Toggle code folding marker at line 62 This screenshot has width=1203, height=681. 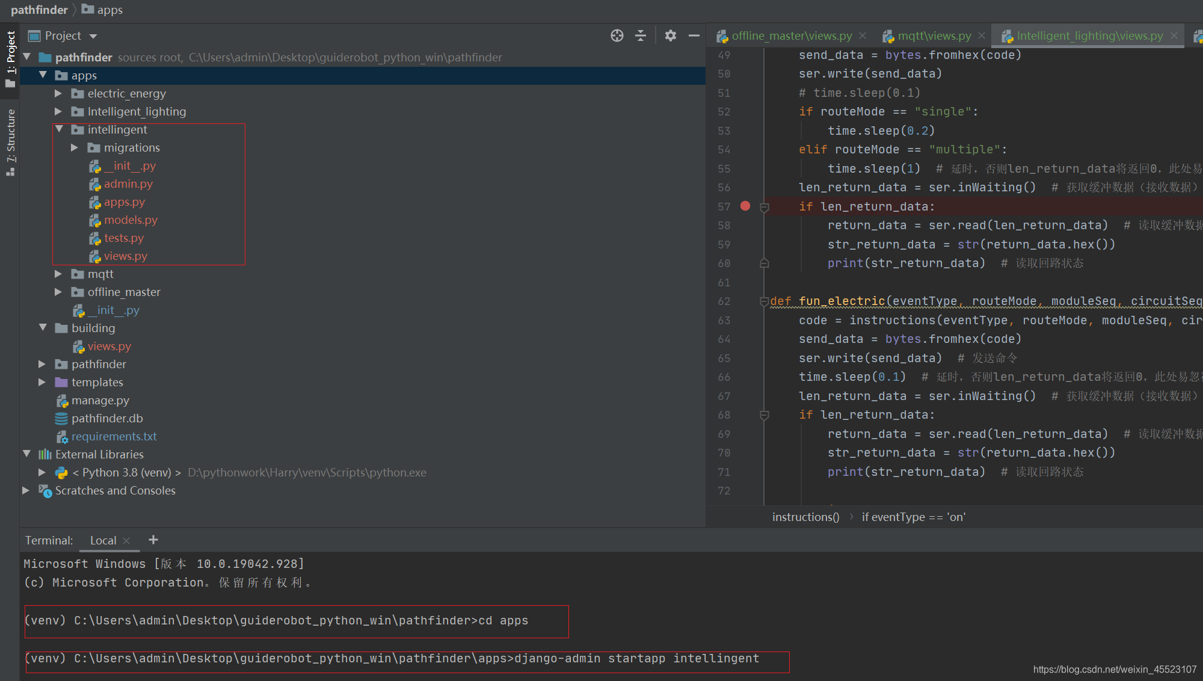coord(764,301)
